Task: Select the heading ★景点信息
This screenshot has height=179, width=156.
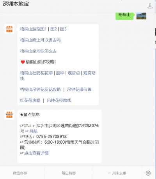Action: tap(30, 114)
